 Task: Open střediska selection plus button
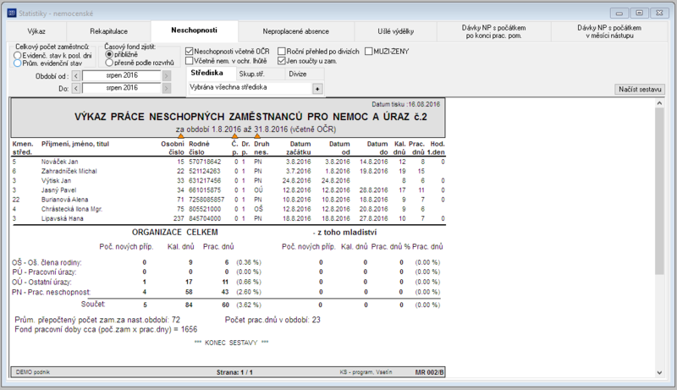(x=317, y=89)
